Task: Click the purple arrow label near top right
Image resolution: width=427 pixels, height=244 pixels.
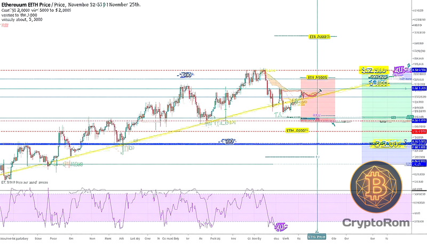Action: (x=399, y=70)
